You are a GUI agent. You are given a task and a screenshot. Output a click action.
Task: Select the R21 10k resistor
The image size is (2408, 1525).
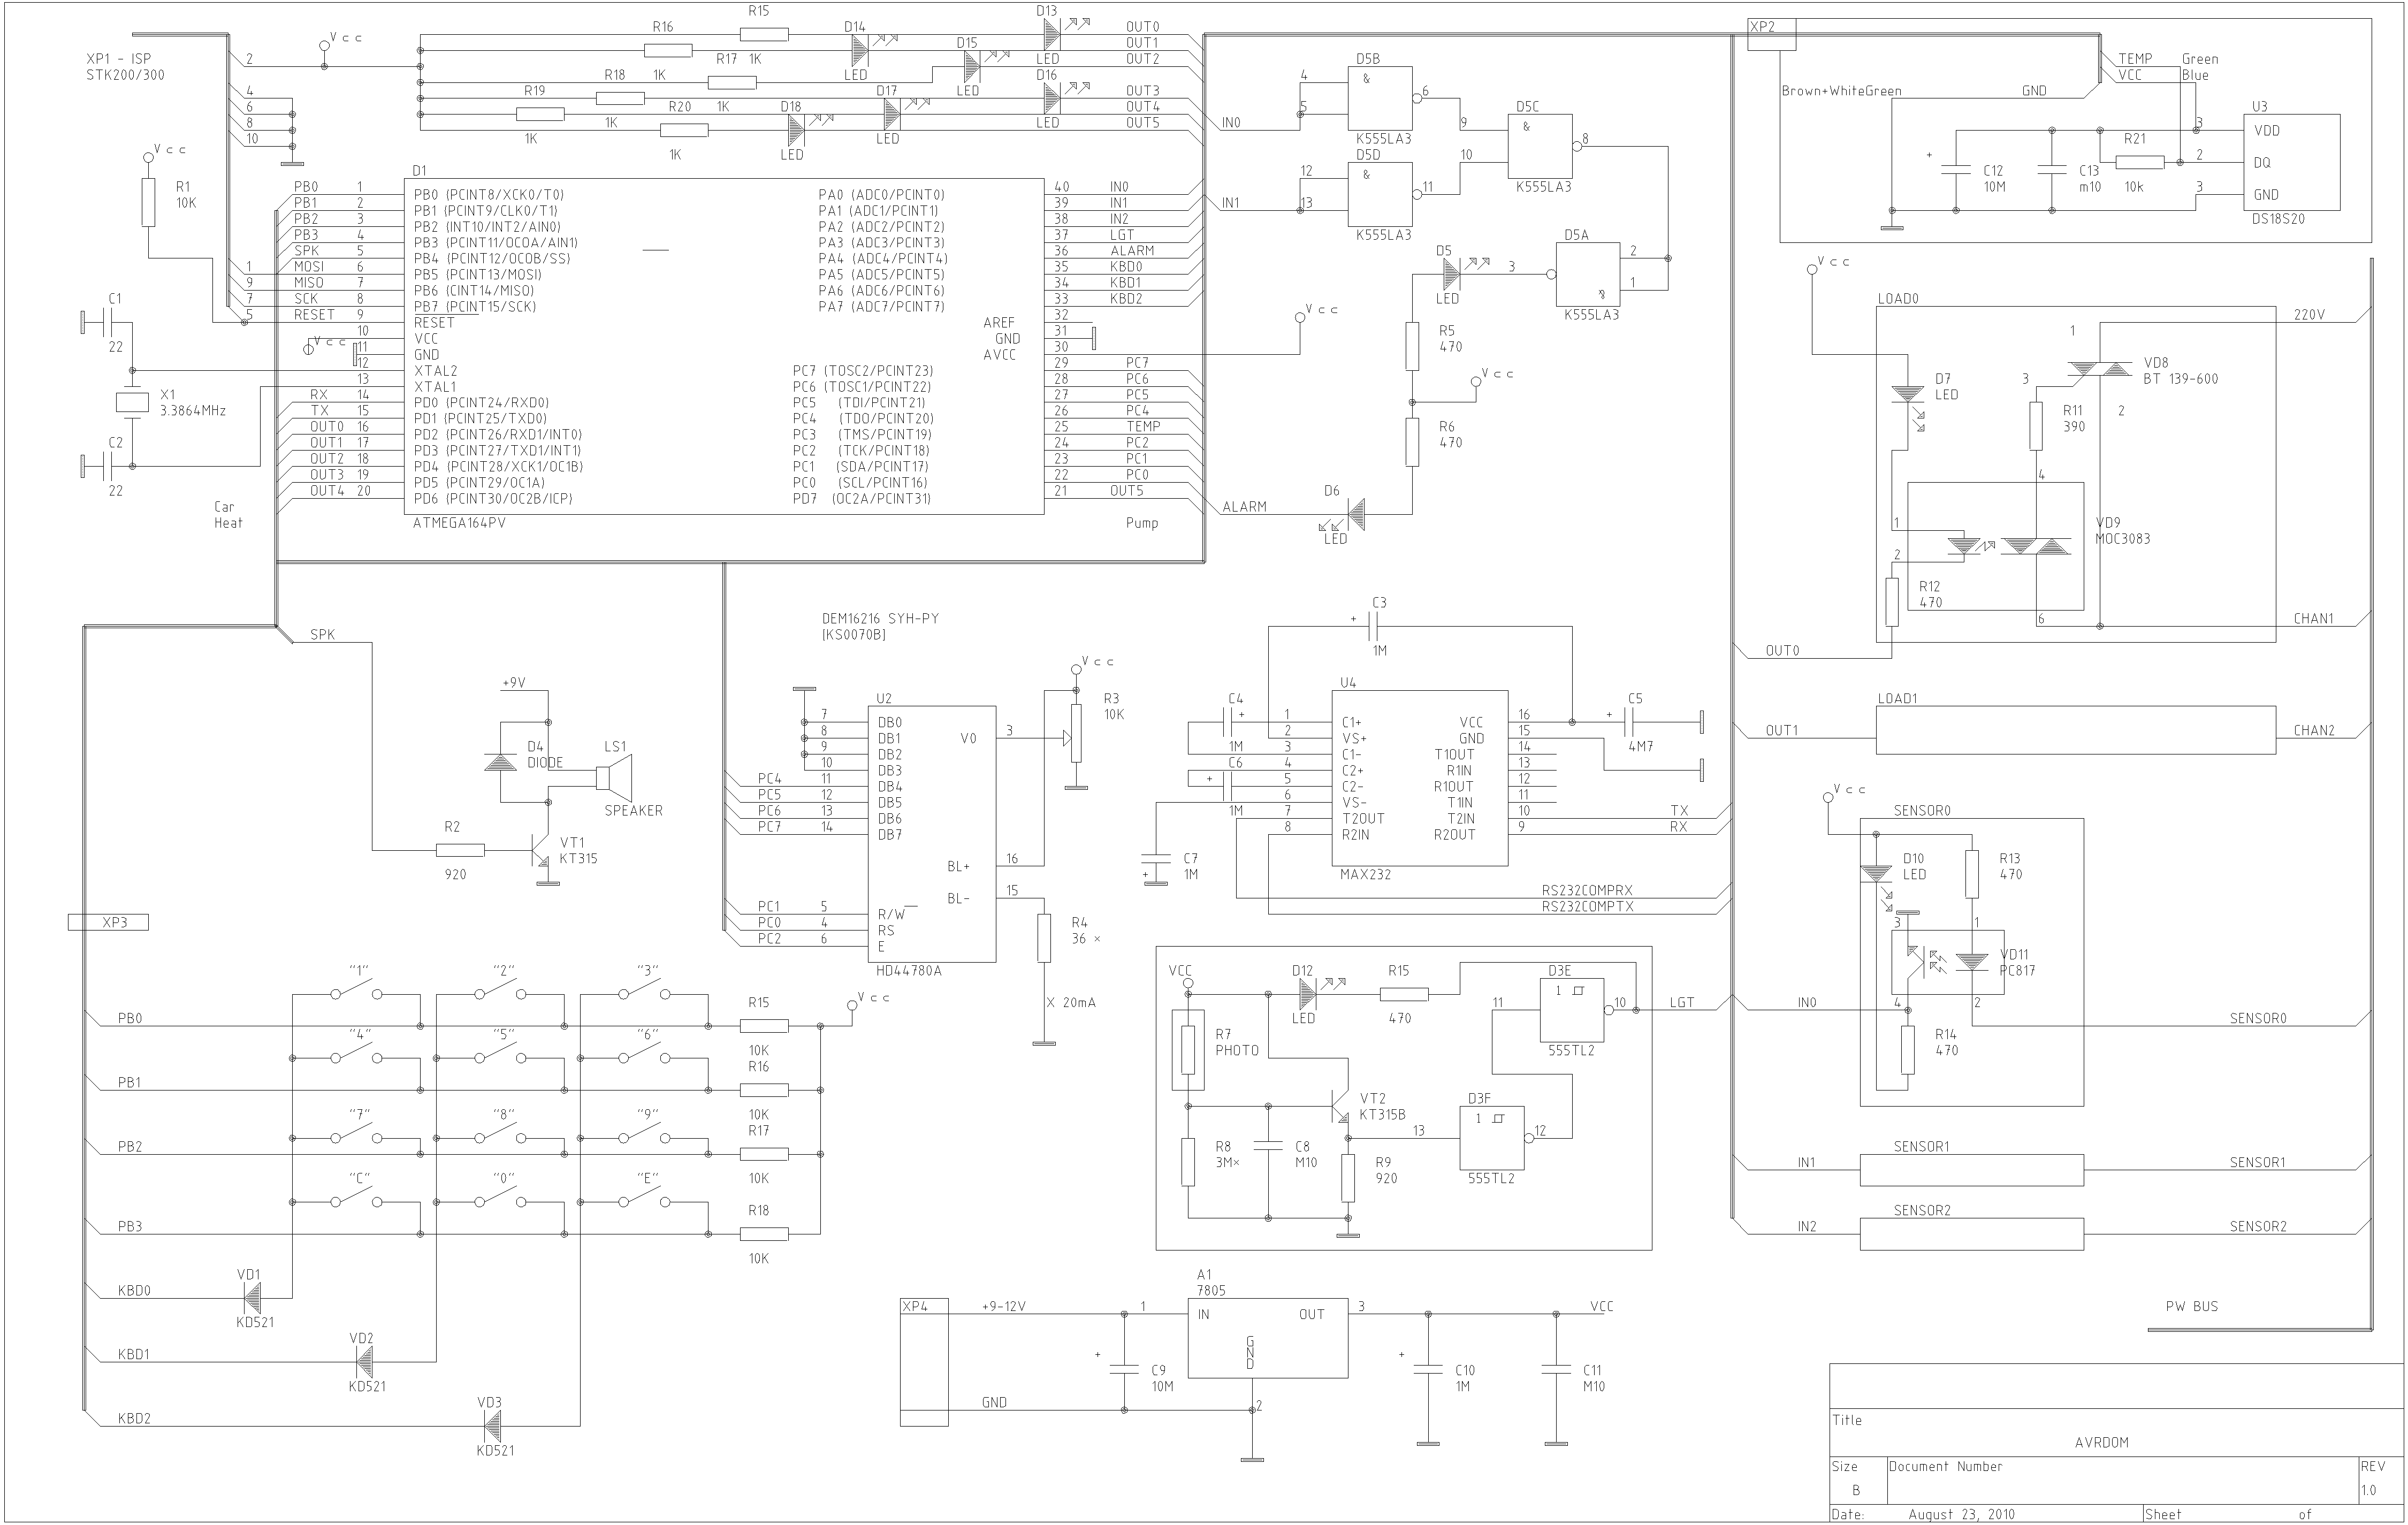2140,162
